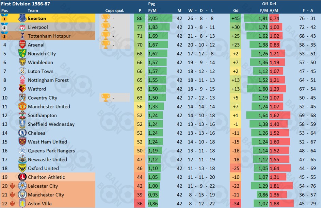Select the Gd column header
Image resolution: width=321 pixels, height=208 pixels.
236,11
